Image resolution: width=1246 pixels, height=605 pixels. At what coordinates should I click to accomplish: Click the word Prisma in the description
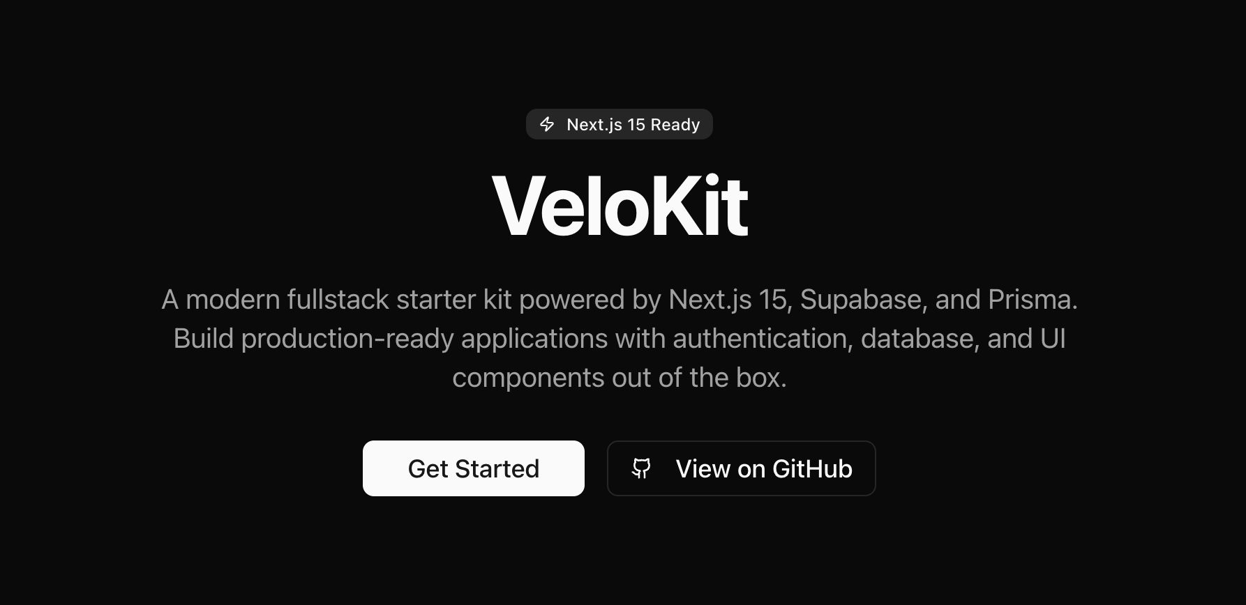pos(1033,300)
